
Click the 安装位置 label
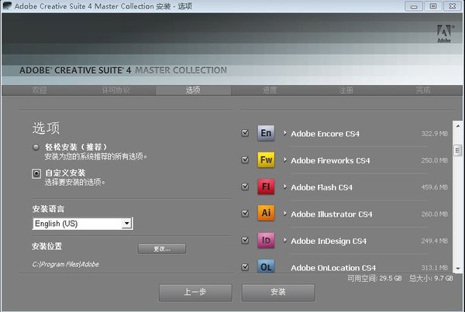point(46,246)
